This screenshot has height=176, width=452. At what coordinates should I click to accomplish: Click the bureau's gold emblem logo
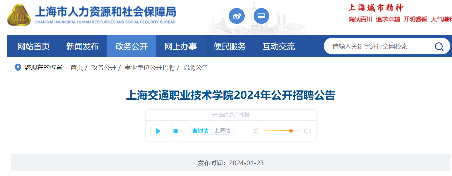point(19,15)
